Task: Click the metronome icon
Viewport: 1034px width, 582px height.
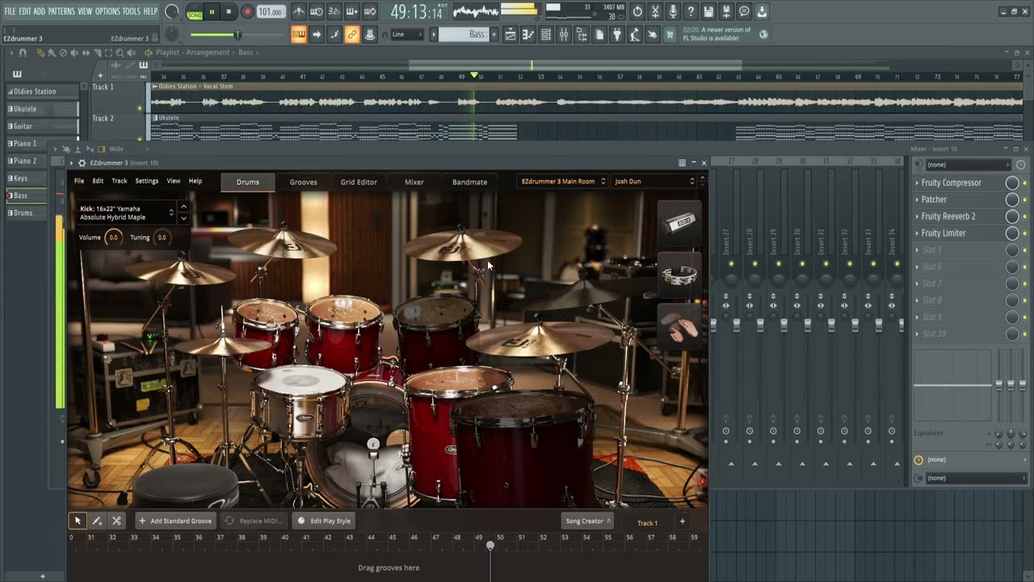Action: click(299, 12)
